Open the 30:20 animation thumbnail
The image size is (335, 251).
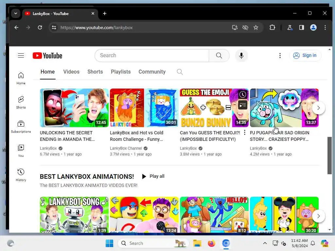point(284,215)
